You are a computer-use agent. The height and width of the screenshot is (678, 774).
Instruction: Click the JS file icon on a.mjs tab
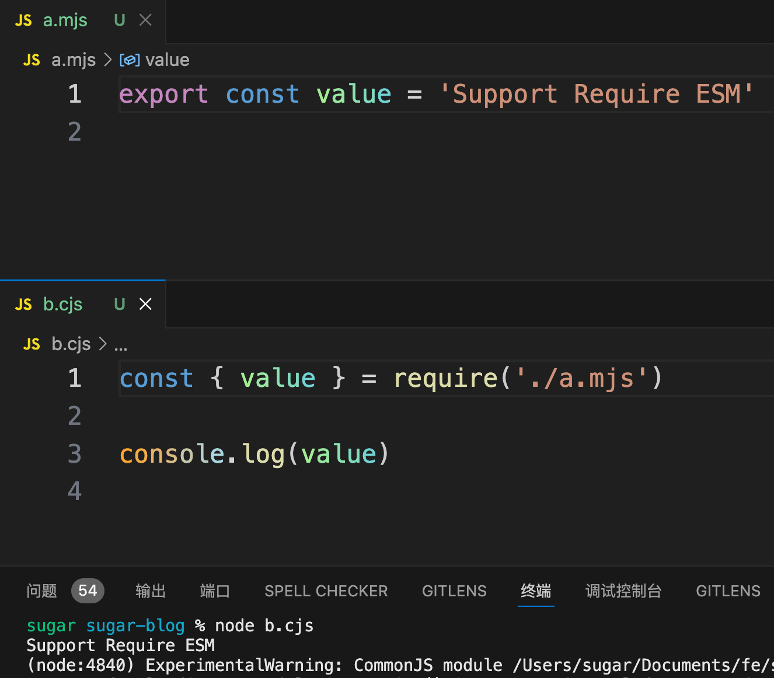(23, 20)
